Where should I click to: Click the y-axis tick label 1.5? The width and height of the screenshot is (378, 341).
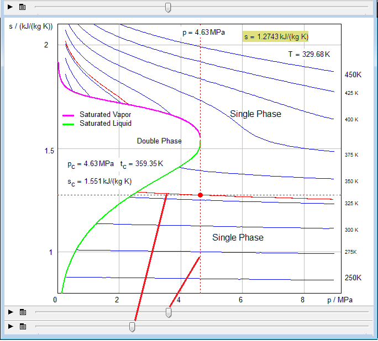pos(49,151)
